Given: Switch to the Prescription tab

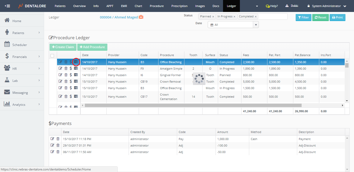Looking at the screenshot, I should [x=179, y=6].
